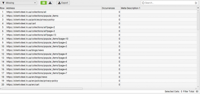Click the scroll left arrow at bottom
The width and height of the screenshot is (200, 94).
click(1, 89)
